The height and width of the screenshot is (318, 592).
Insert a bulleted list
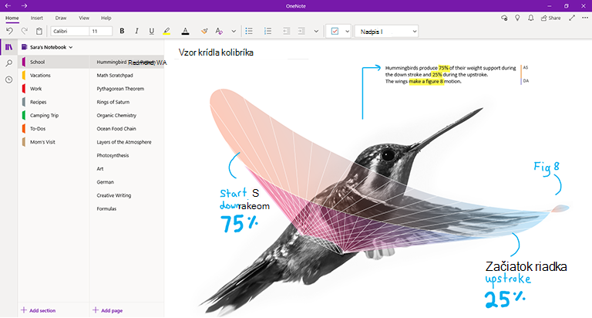coord(249,31)
